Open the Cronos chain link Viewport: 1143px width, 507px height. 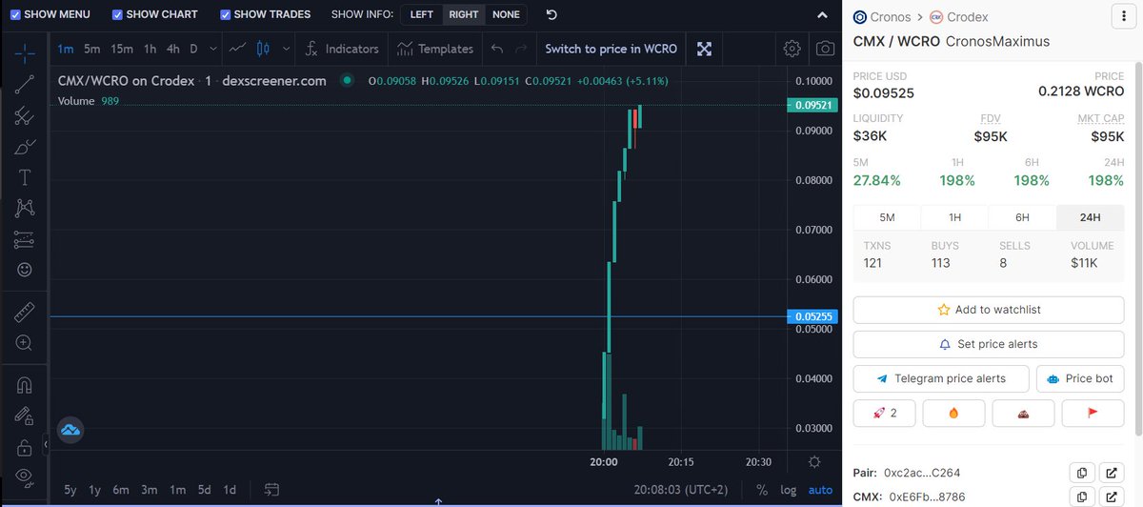pos(883,17)
